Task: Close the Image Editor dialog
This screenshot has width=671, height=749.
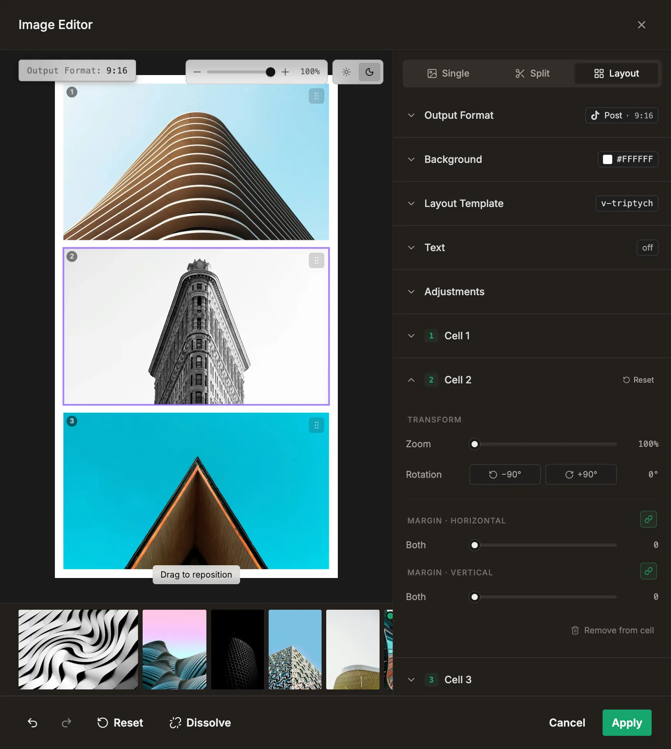Action: 642,25
